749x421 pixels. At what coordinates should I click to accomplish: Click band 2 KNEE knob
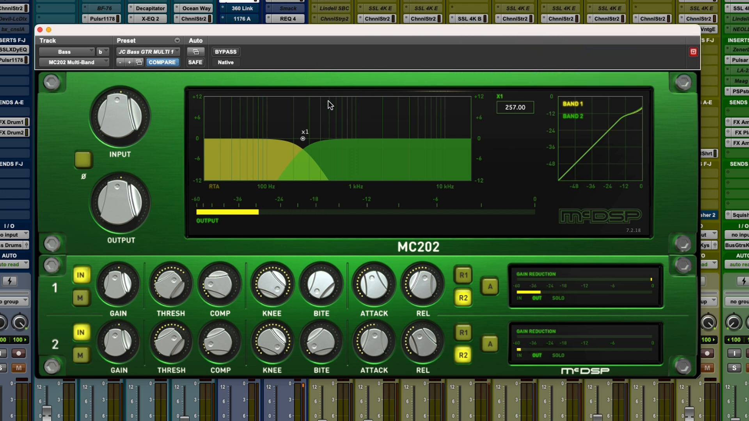point(272,342)
